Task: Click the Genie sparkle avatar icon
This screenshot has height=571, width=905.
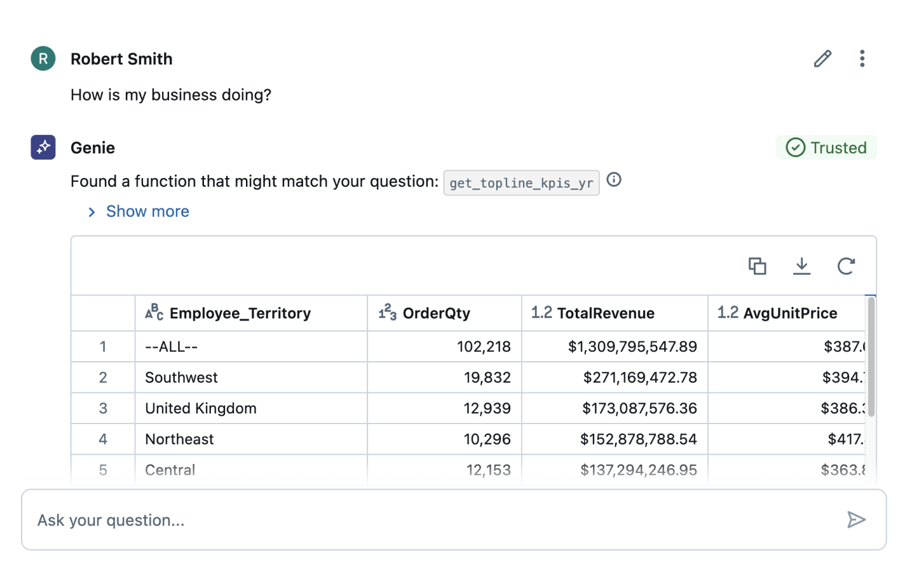Action: (x=43, y=148)
